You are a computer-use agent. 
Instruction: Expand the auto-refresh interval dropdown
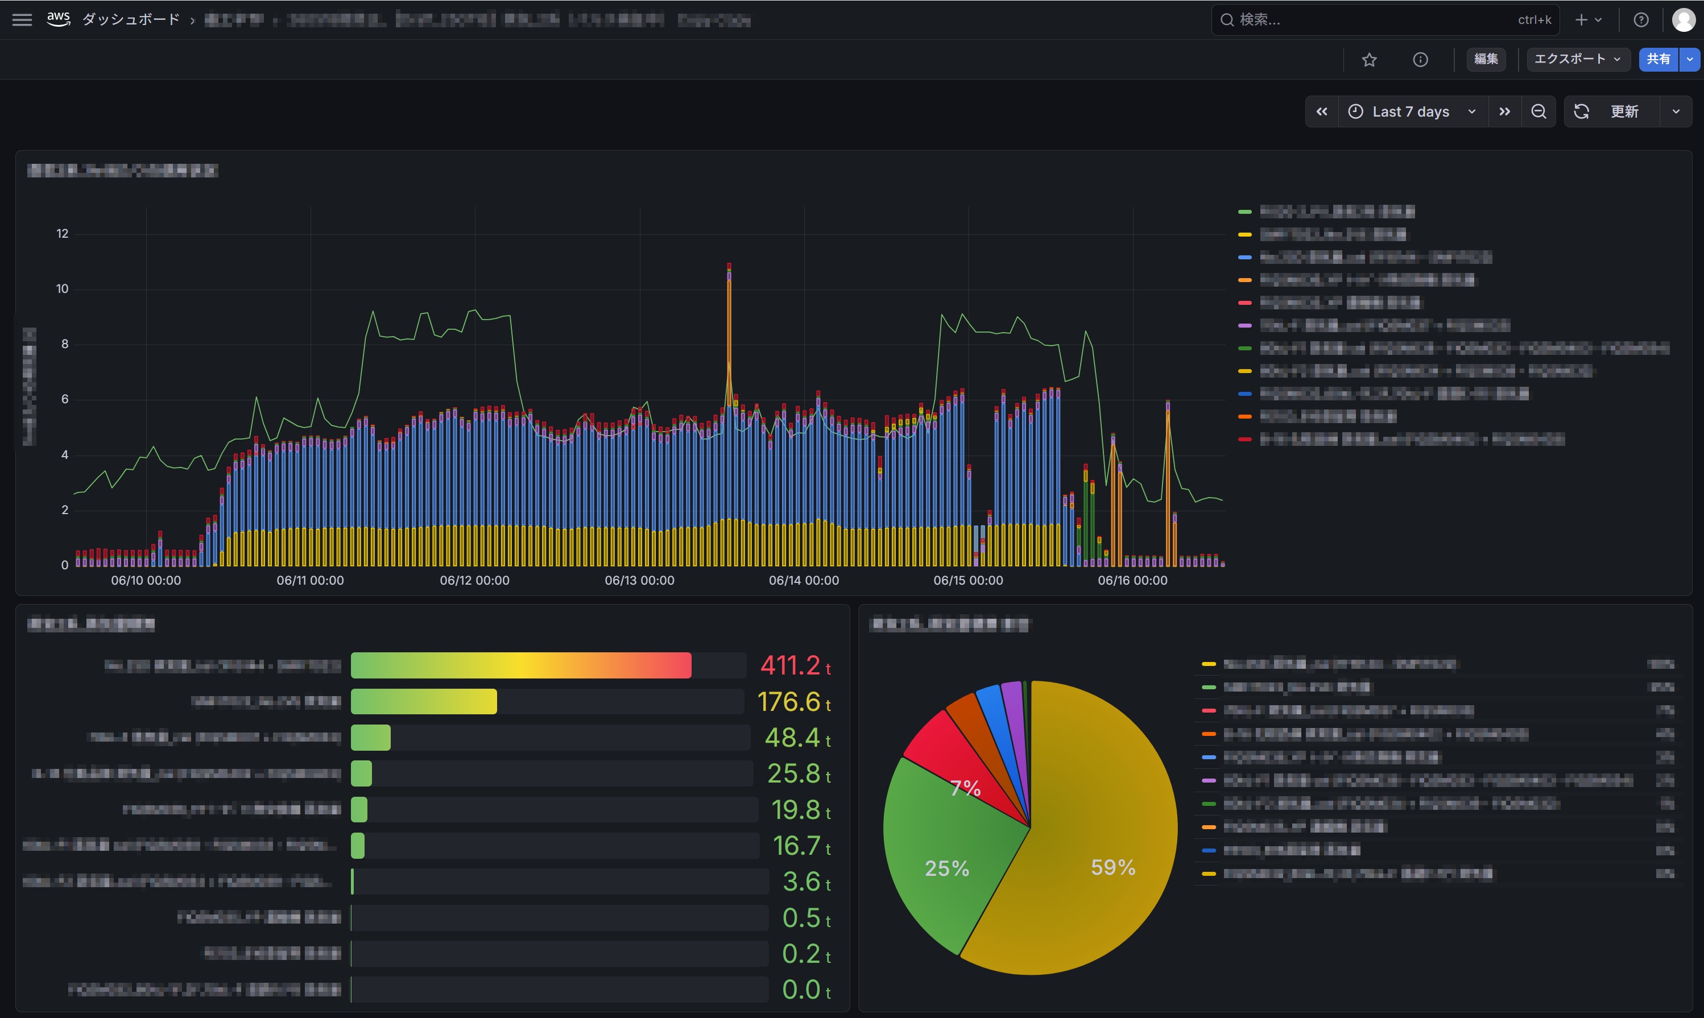pos(1676,112)
